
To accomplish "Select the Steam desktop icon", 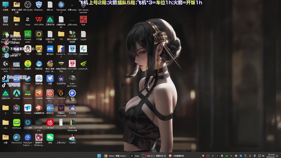I will [28, 78].
